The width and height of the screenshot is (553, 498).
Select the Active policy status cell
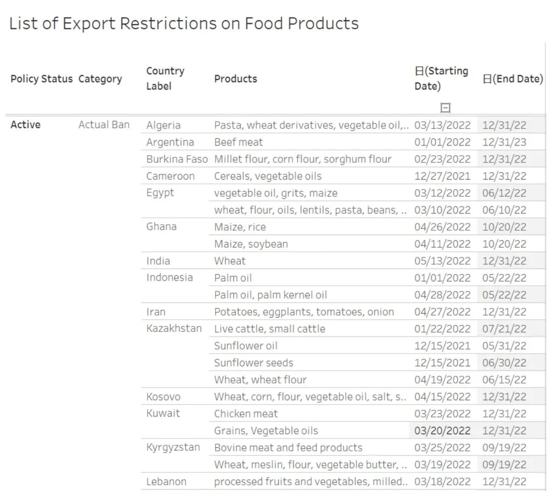26,125
